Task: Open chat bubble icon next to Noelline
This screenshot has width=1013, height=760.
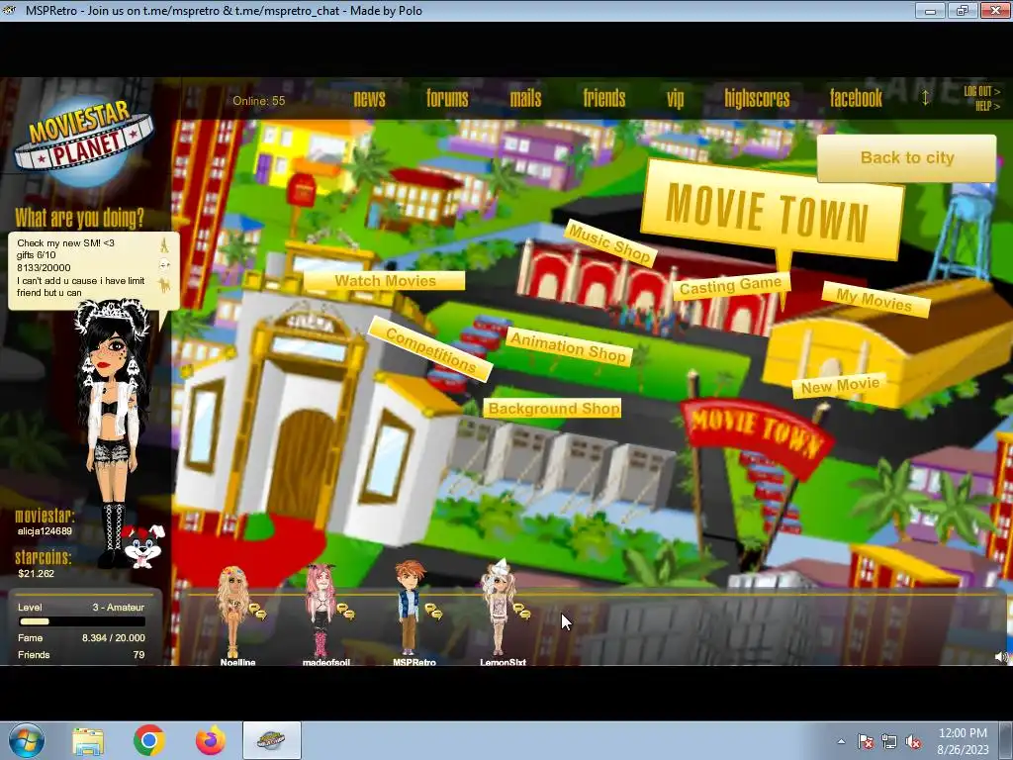Action: pyautogui.click(x=258, y=611)
